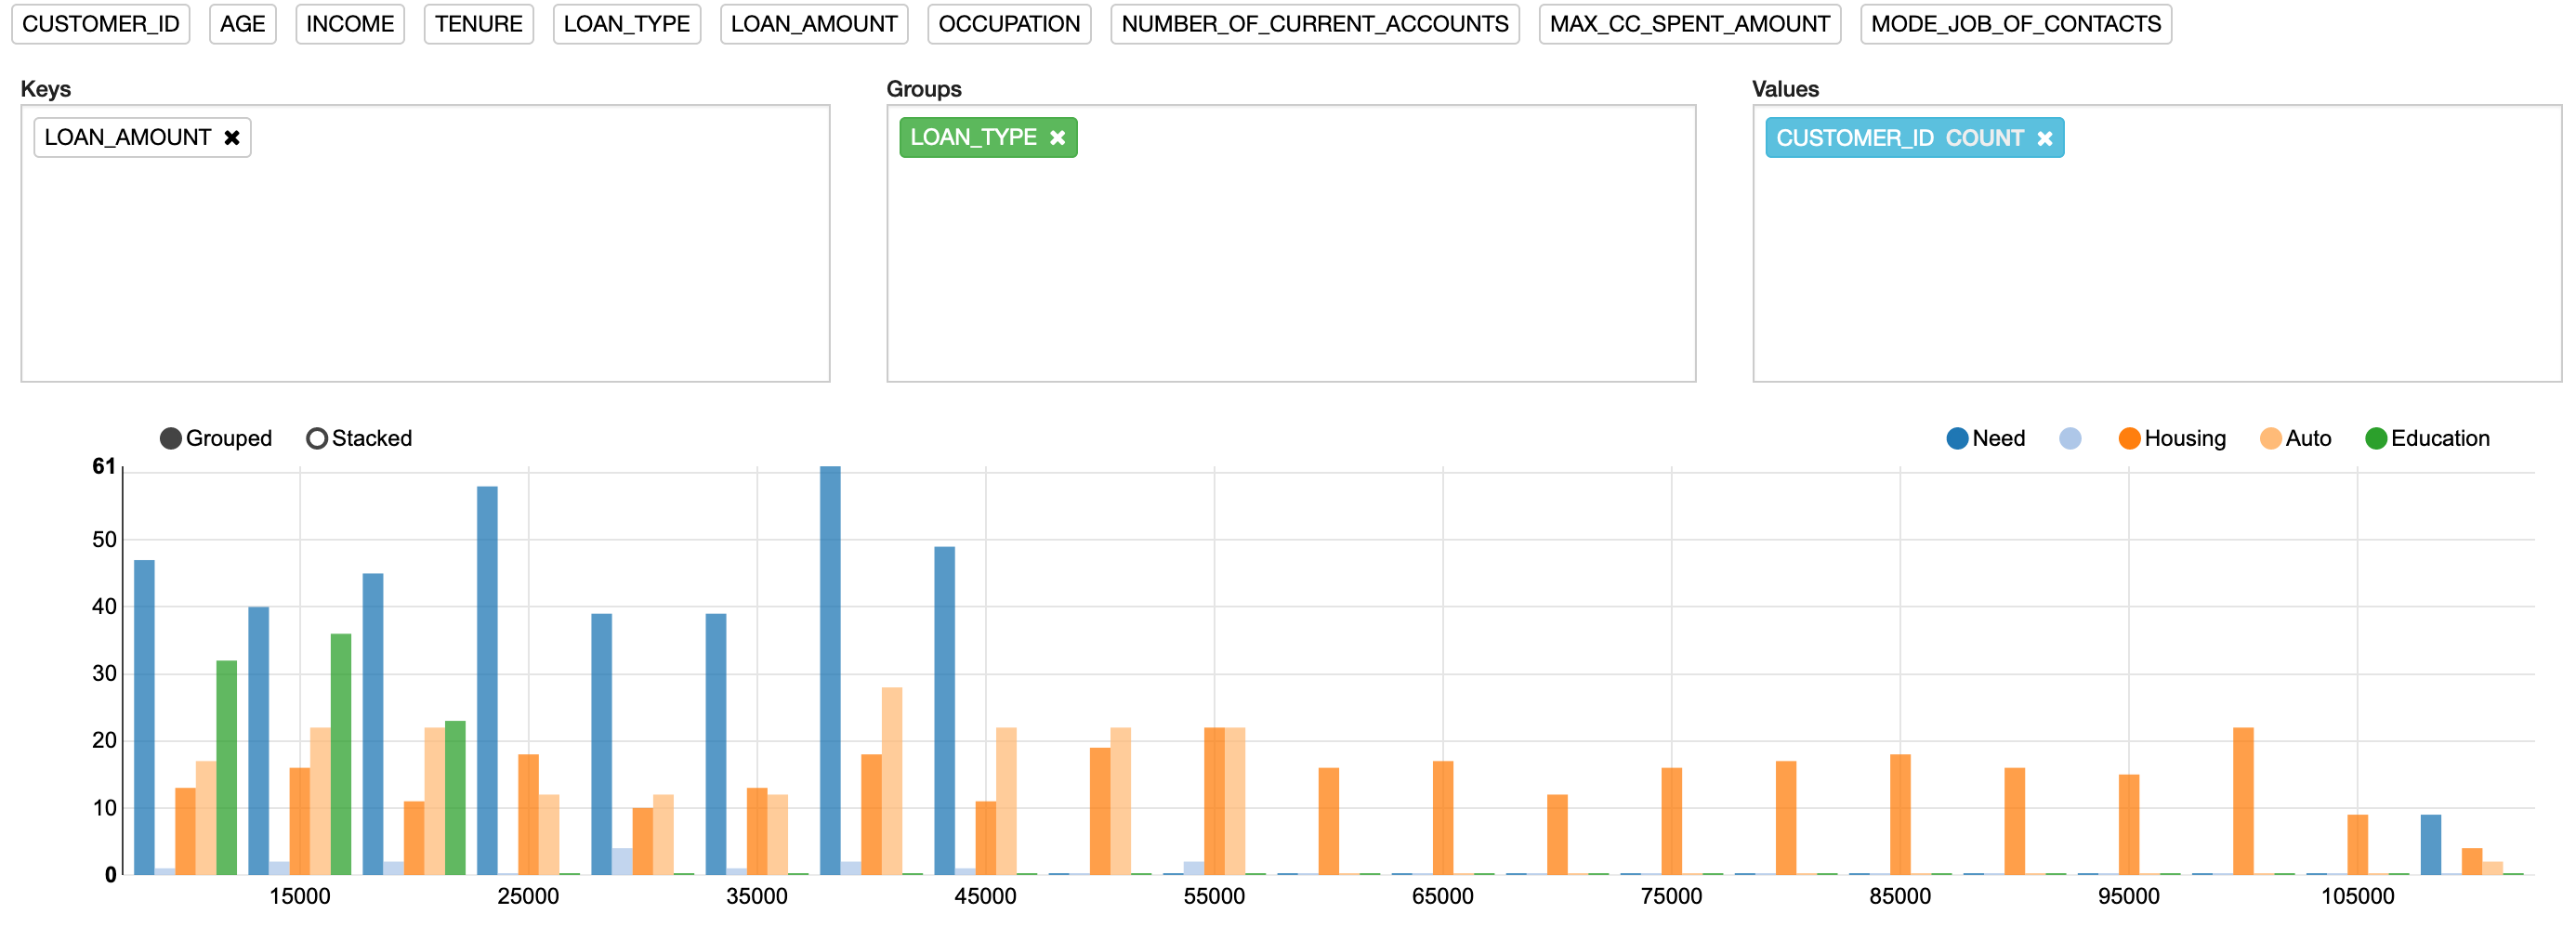
Task: Select the OCCUPATION field chip
Action: pos(1009,24)
